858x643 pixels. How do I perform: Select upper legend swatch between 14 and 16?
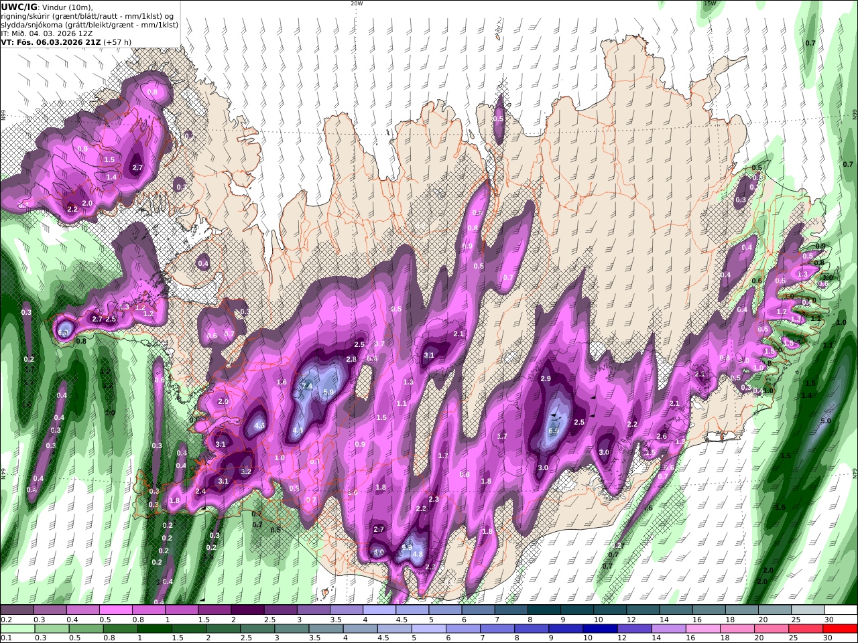coord(676,610)
